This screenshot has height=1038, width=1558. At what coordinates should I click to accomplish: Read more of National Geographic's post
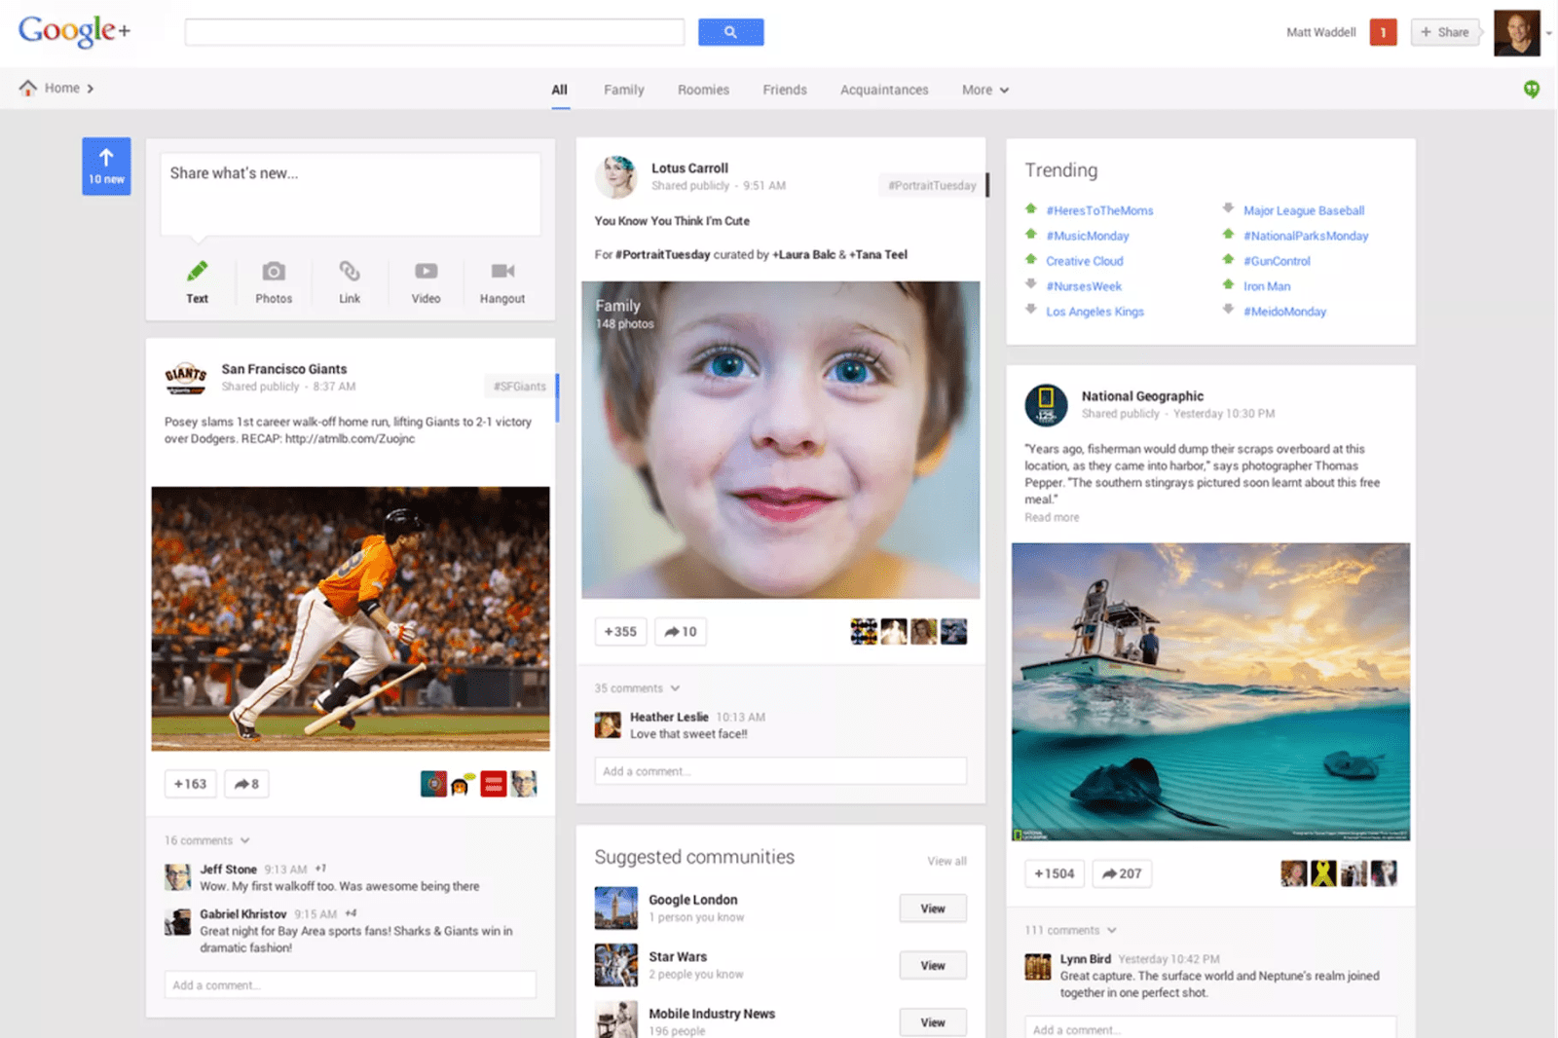[x=1051, y=517]
